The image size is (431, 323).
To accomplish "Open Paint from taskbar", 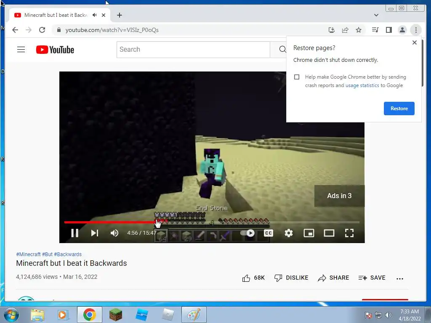I will click(194, 315).
